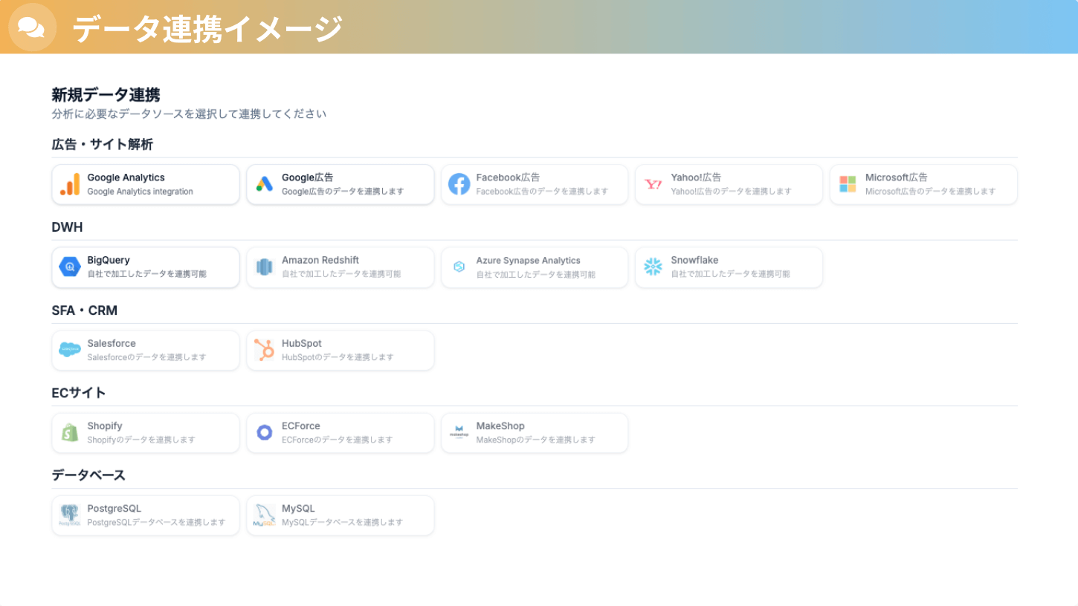Click the PostgreSQL elephant icon
This screenshot has height=606, width=1078.
pos(70,515)
